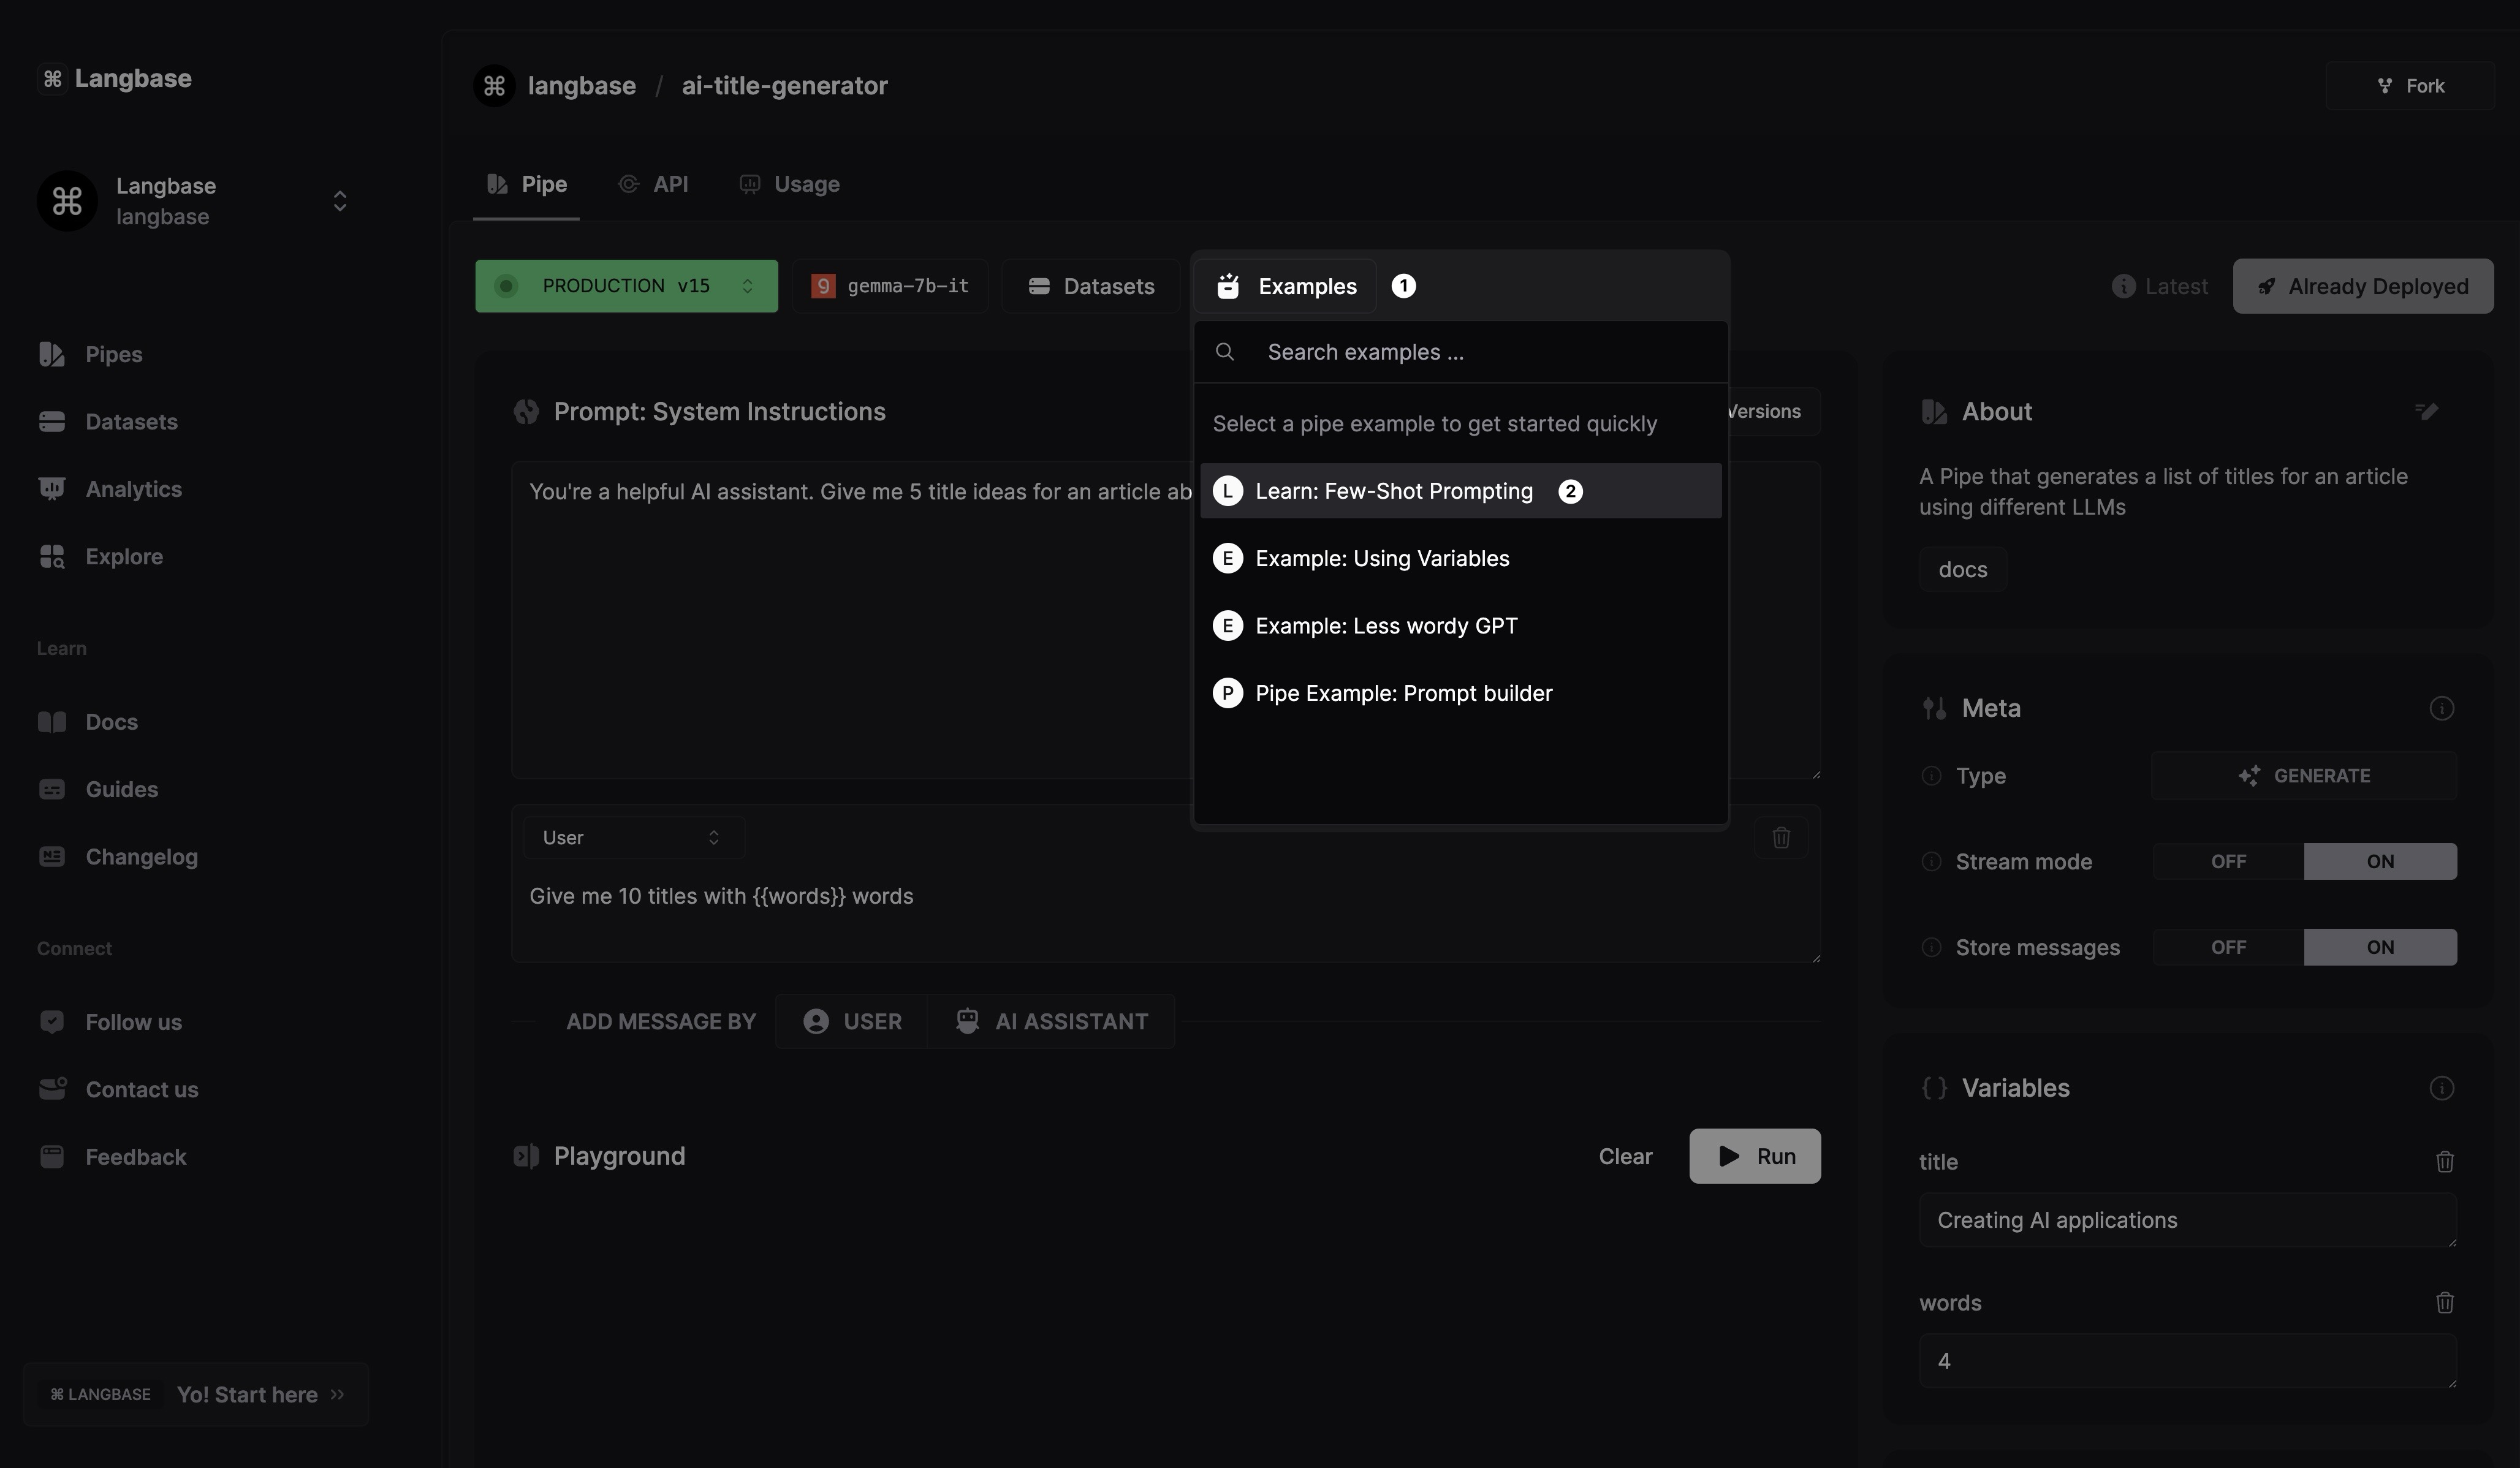The height and width of the screenshot is (1468, 2520).
Task: Open the User role dropdown
Action: [633, 837]
